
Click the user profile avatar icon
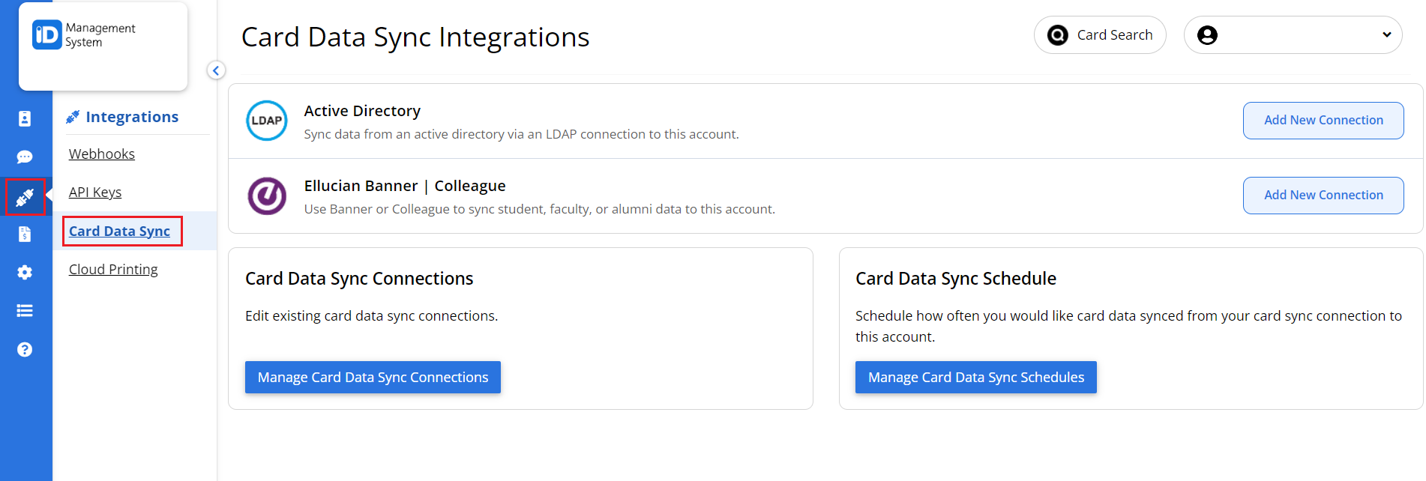(x=1207, y=35)
